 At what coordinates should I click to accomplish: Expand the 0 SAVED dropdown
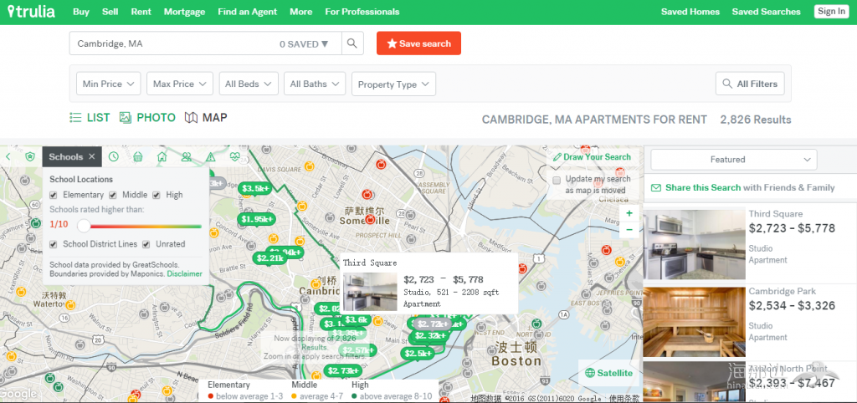tap(304, 43)
